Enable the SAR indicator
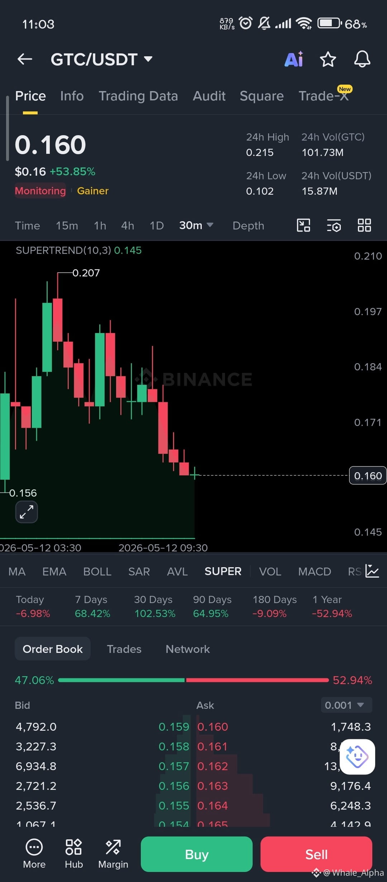The width and height of the screenshot is (387, 882). (139, 571)
